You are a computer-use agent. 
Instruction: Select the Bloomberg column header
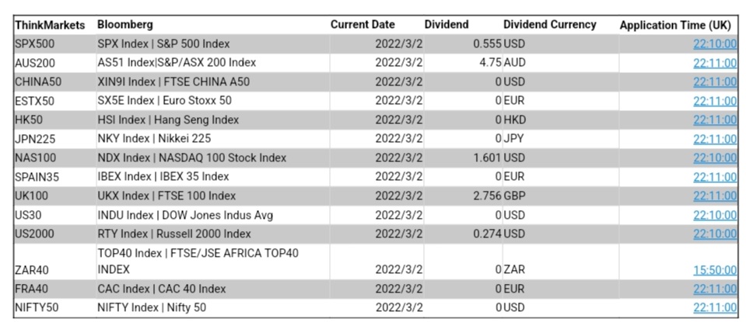click(x=125, y=25)
